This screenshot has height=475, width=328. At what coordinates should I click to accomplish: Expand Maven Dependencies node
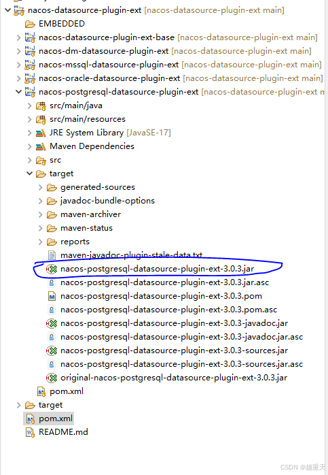click(30, 146)
